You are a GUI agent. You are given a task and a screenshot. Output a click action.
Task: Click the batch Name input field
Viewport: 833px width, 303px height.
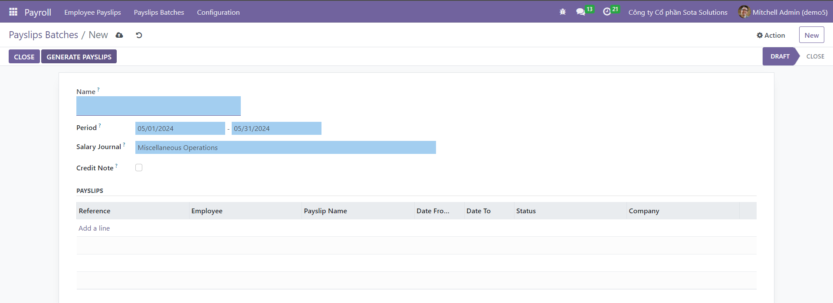[158, 106]
